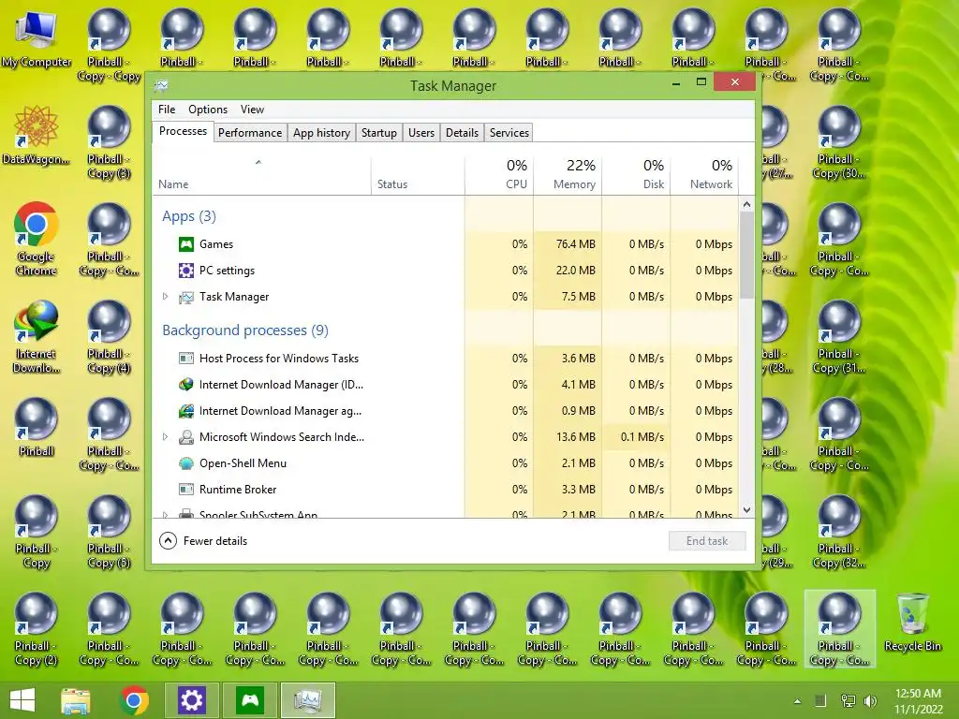Screen dimensions: 959x719
Task: Switch to the Details tab
Action: 462,133
